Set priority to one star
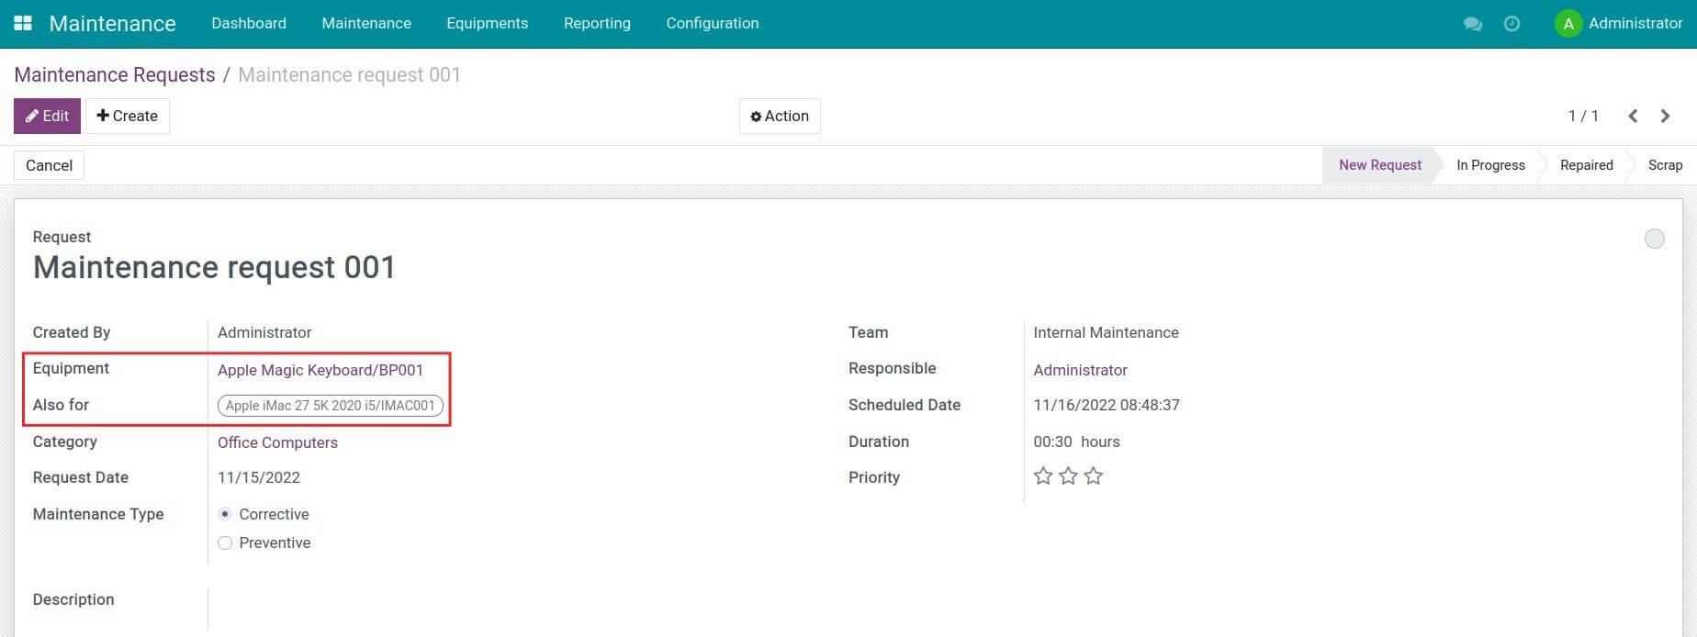Image resolution: width=1697 pixels, height=637 pixels. tap(1043, 476)
